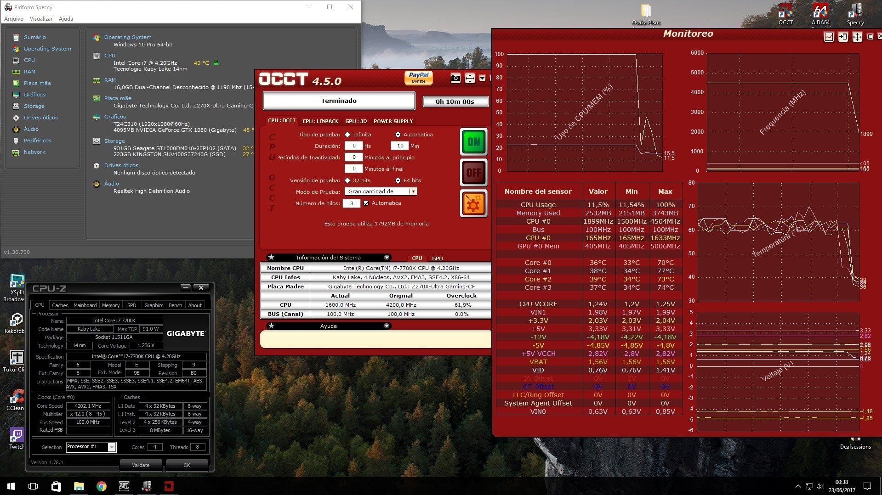Click the PayPal Donate button
882x495 pixels.
click(x=418, y=78)
